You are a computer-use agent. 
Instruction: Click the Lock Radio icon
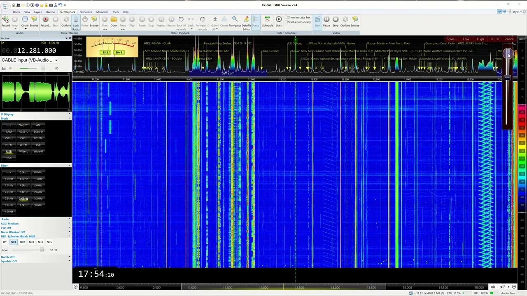76,20
